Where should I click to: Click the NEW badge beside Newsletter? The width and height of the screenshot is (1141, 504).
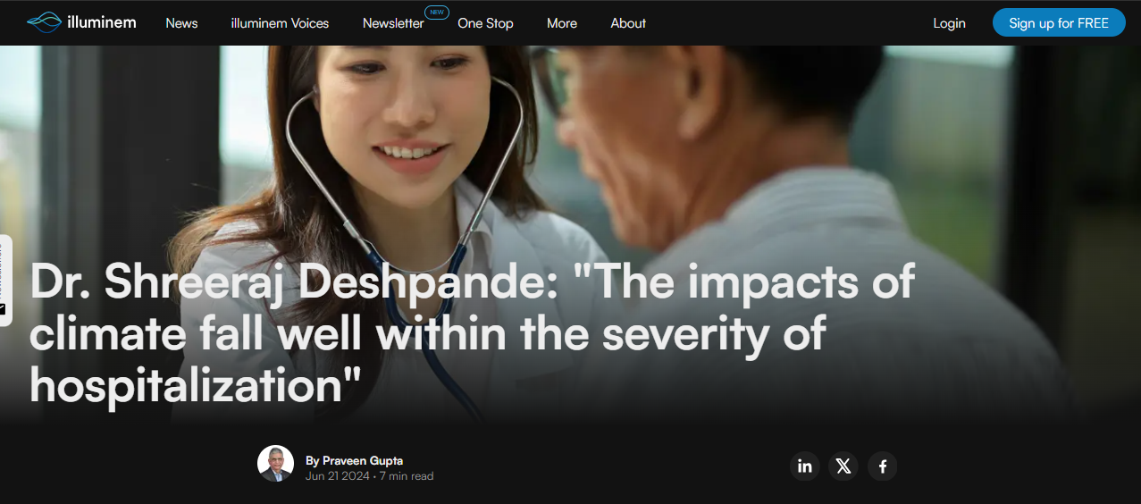point(436,13)
